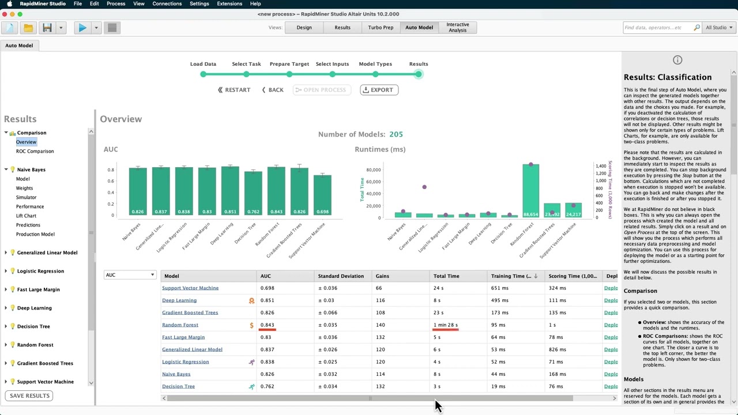
Task: Click the Comparison chart icon in the tree
Action: [13, 133]
